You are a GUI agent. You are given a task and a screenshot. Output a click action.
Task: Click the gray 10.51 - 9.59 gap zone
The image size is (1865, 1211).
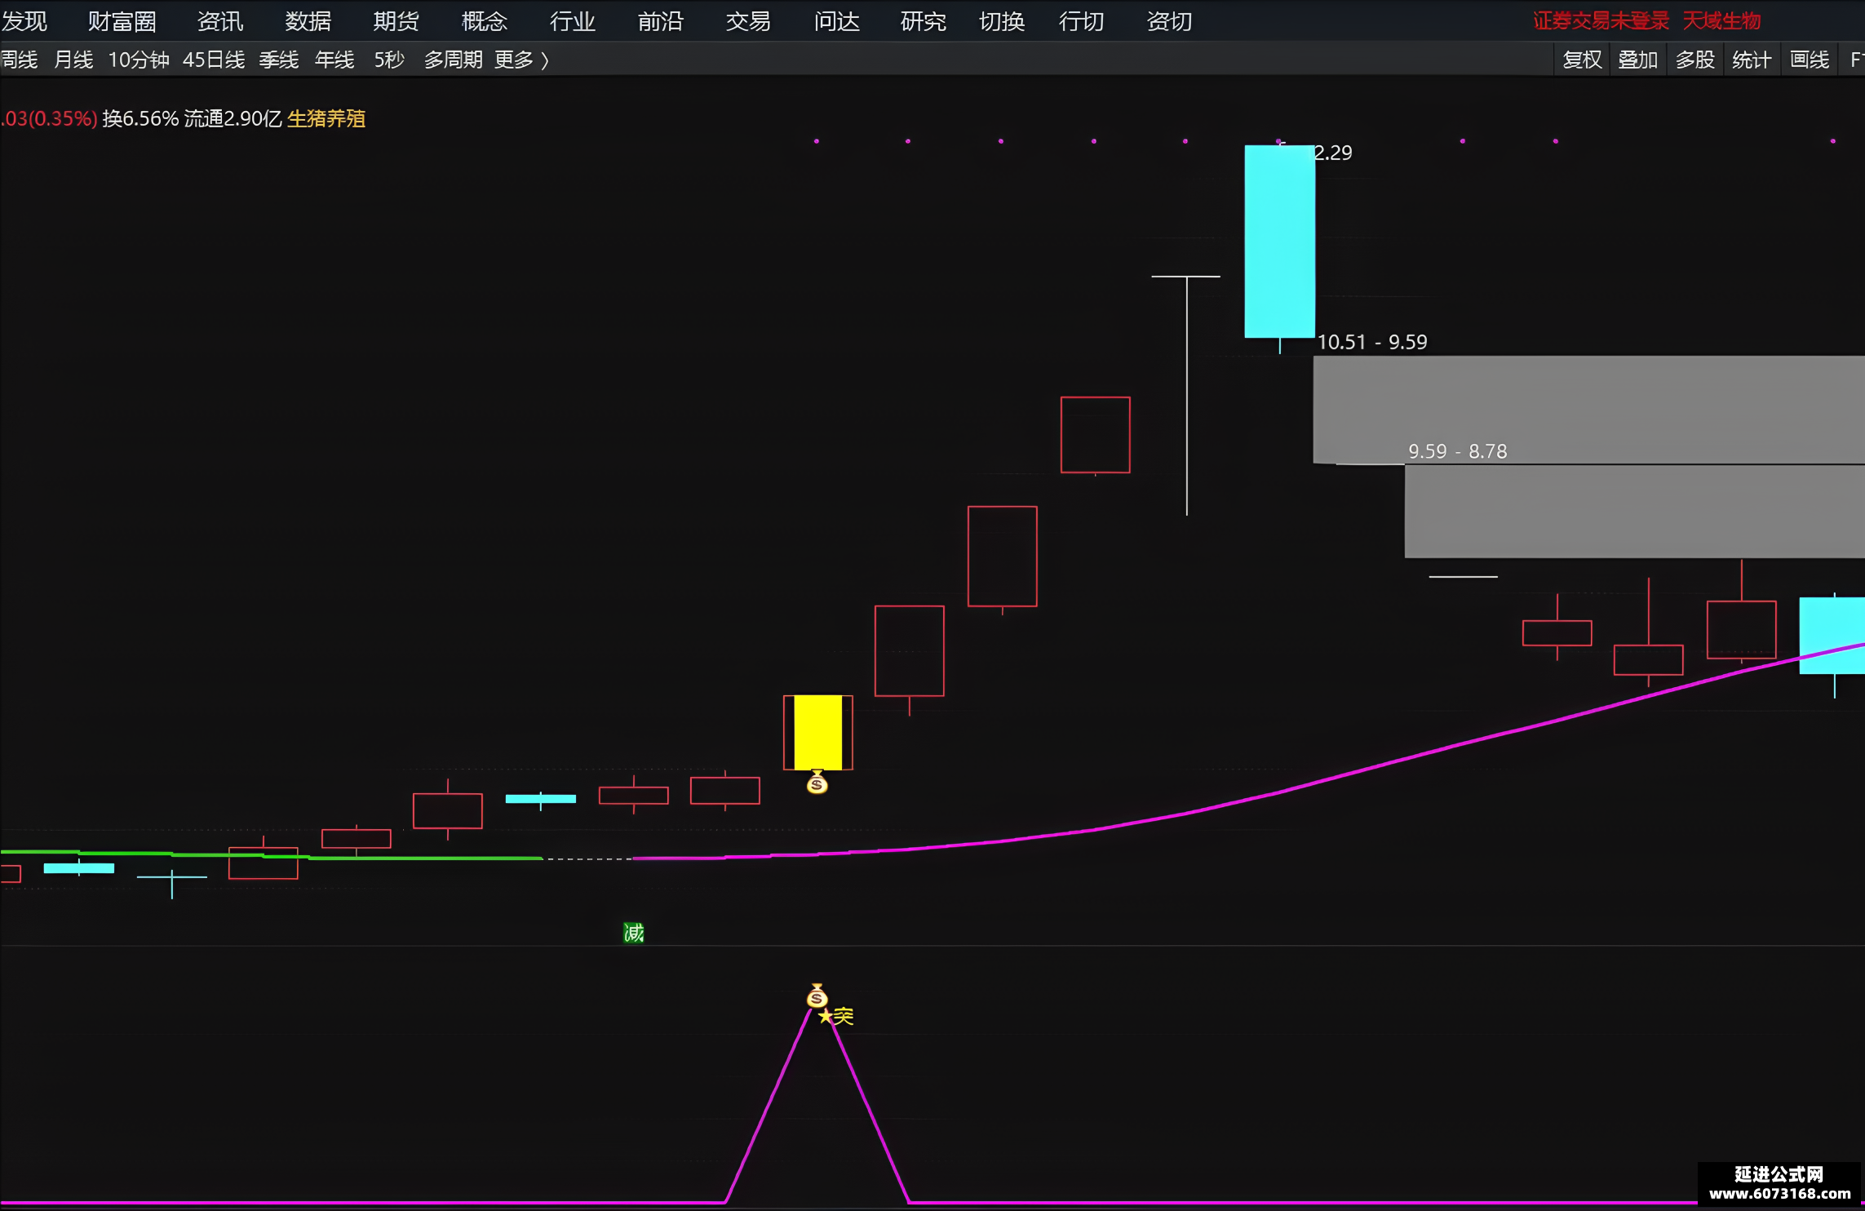click(1588, 410)
